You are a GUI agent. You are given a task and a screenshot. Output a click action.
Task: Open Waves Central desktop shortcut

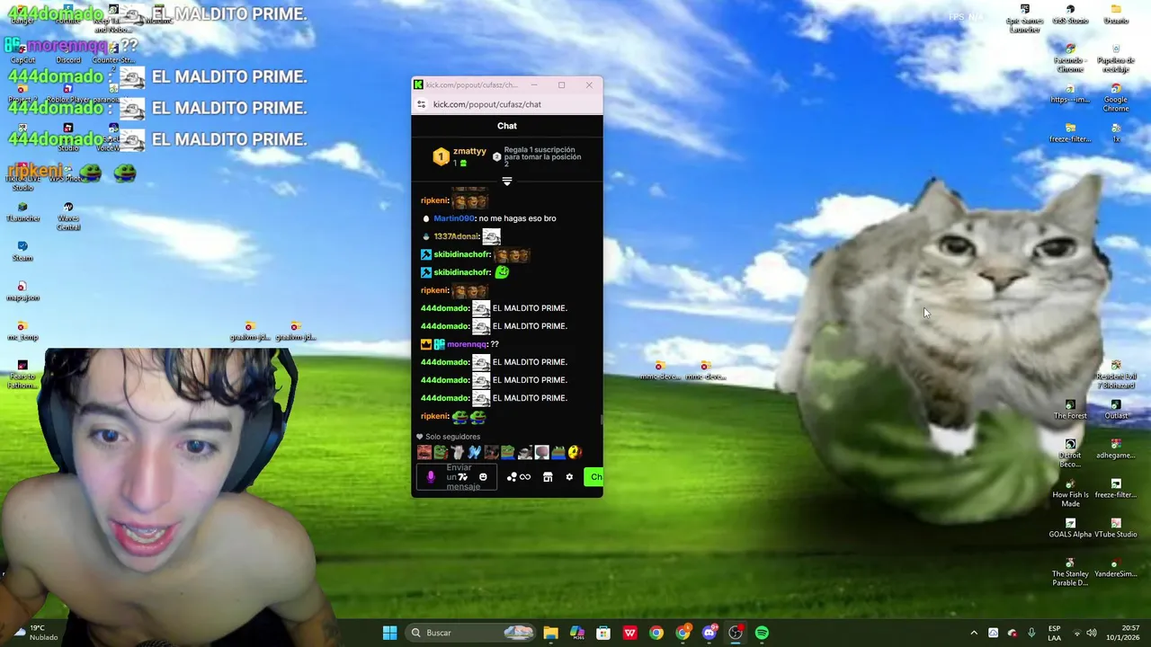68,217
